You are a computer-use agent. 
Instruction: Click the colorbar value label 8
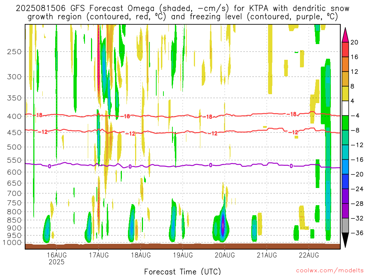coord(353,87)
